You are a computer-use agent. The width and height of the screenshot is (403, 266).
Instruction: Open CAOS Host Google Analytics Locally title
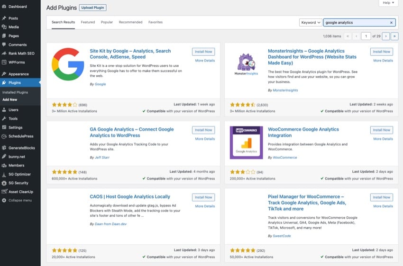130,197
